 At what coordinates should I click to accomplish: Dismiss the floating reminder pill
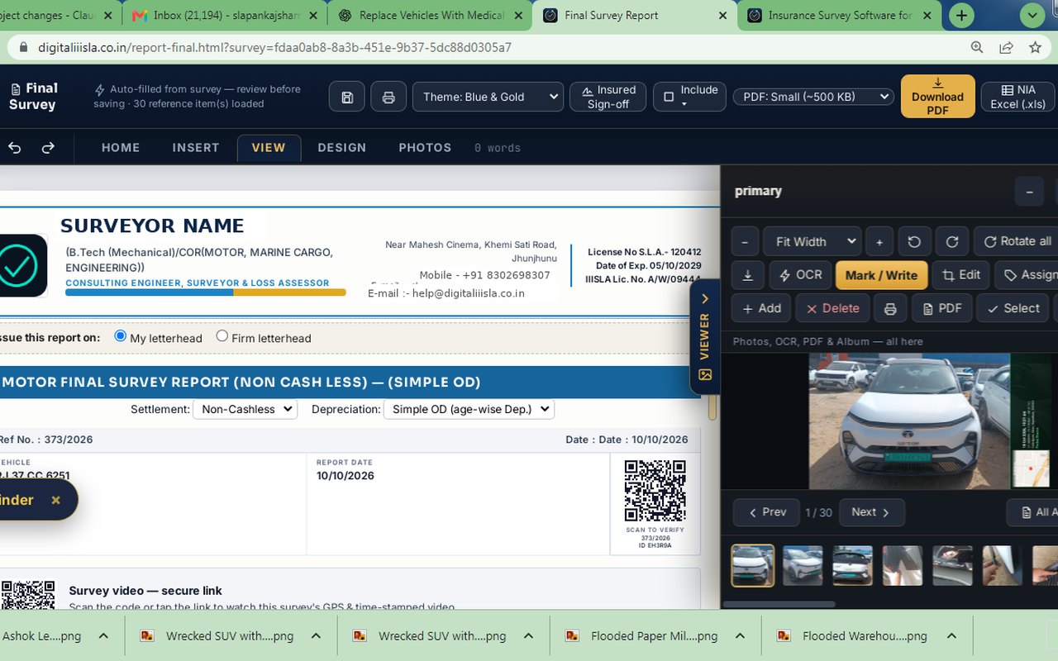point(55,500)
